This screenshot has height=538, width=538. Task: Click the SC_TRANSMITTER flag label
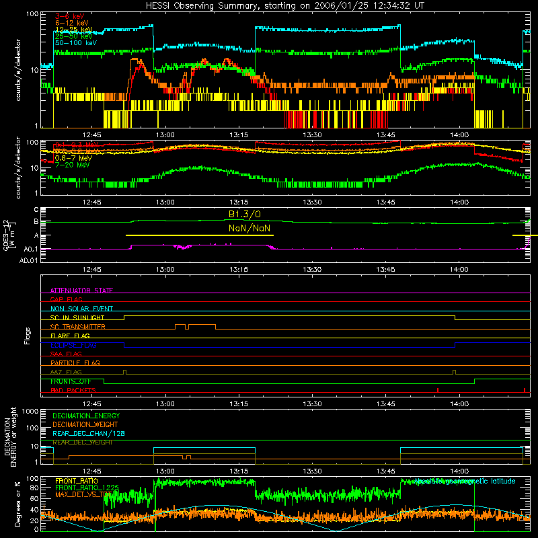[x=77, y=327]
